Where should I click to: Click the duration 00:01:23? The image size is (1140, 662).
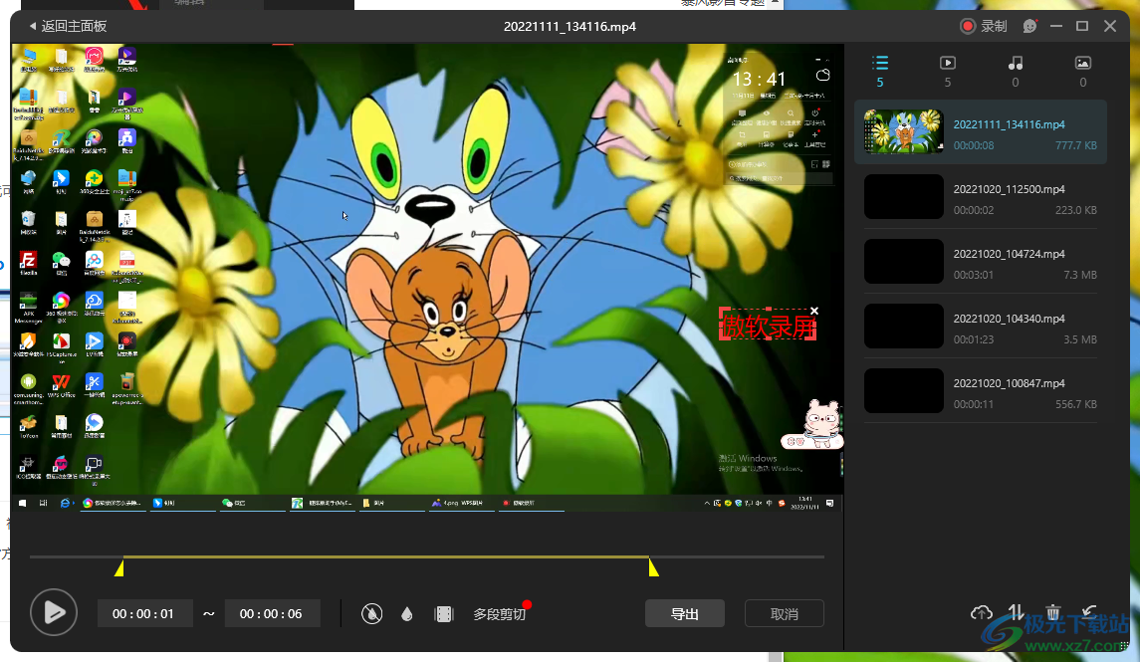[974, 339]
